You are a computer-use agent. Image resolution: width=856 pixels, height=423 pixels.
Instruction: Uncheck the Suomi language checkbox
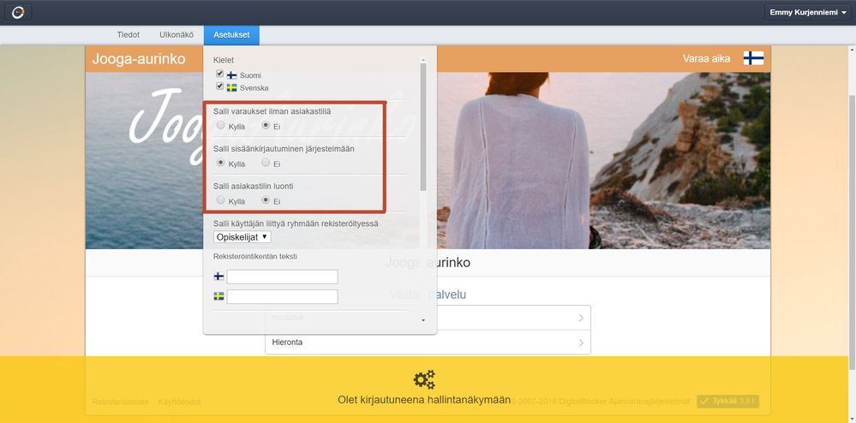coord(220,74)
